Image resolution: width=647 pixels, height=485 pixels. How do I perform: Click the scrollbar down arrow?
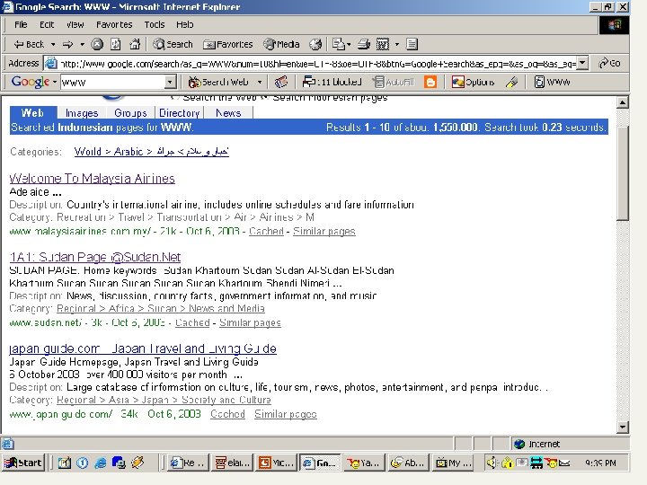(x=622, y=427)
